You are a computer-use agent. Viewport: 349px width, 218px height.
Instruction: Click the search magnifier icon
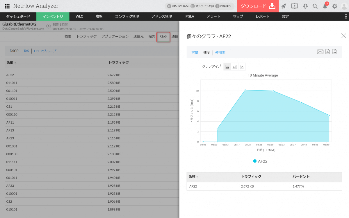(x=315, y=6)
